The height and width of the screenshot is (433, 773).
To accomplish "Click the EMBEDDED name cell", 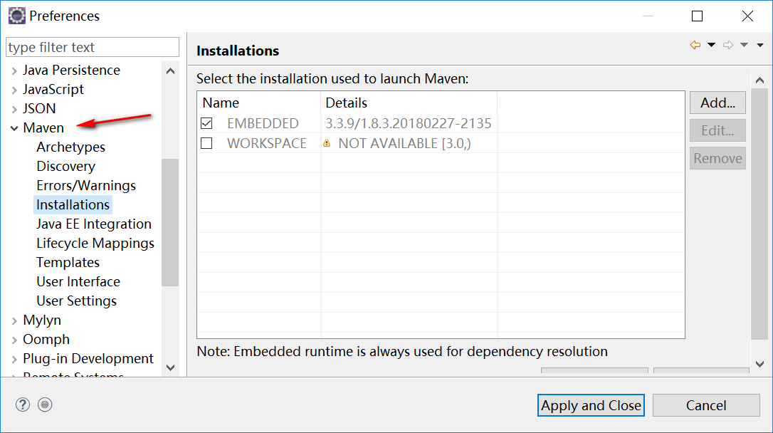I will click(x=263, y=123).
